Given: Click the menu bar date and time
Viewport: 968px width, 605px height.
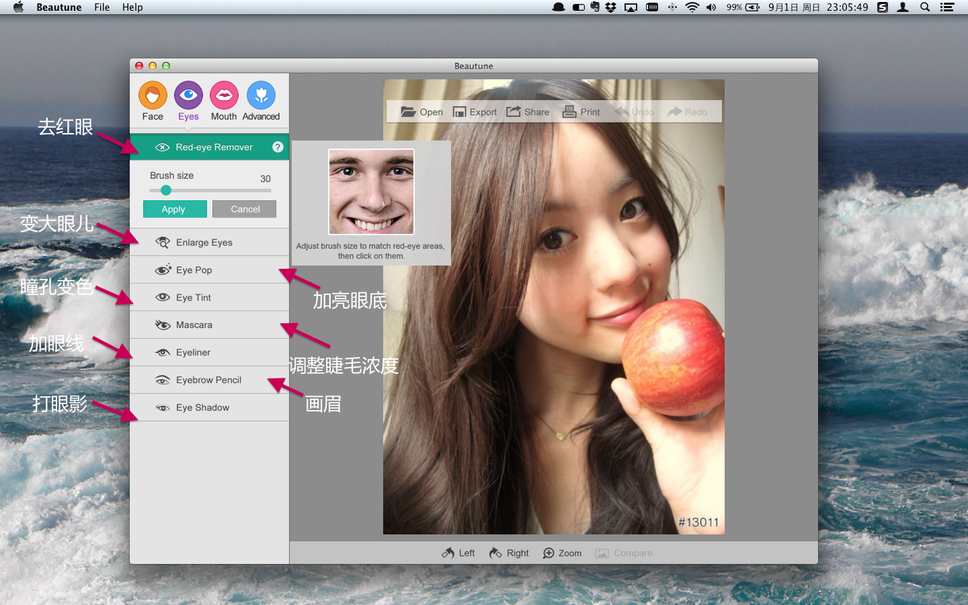Looking at the screenshot, I should click(x=818, y=7).
